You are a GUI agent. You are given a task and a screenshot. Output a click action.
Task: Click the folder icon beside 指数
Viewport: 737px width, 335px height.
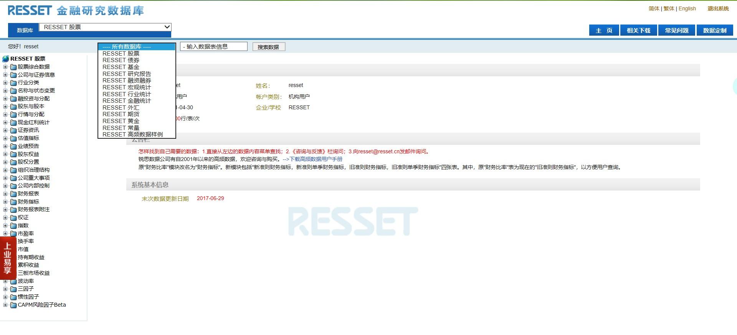point(13,226)
